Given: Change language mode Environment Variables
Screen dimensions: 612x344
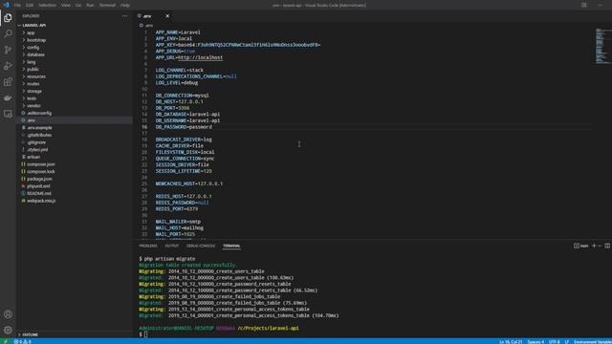Looking at the screenshot, I should point(592,342).
